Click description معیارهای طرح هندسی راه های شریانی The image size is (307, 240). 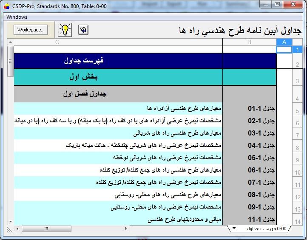pyautogui.click(x=177, y=133)
